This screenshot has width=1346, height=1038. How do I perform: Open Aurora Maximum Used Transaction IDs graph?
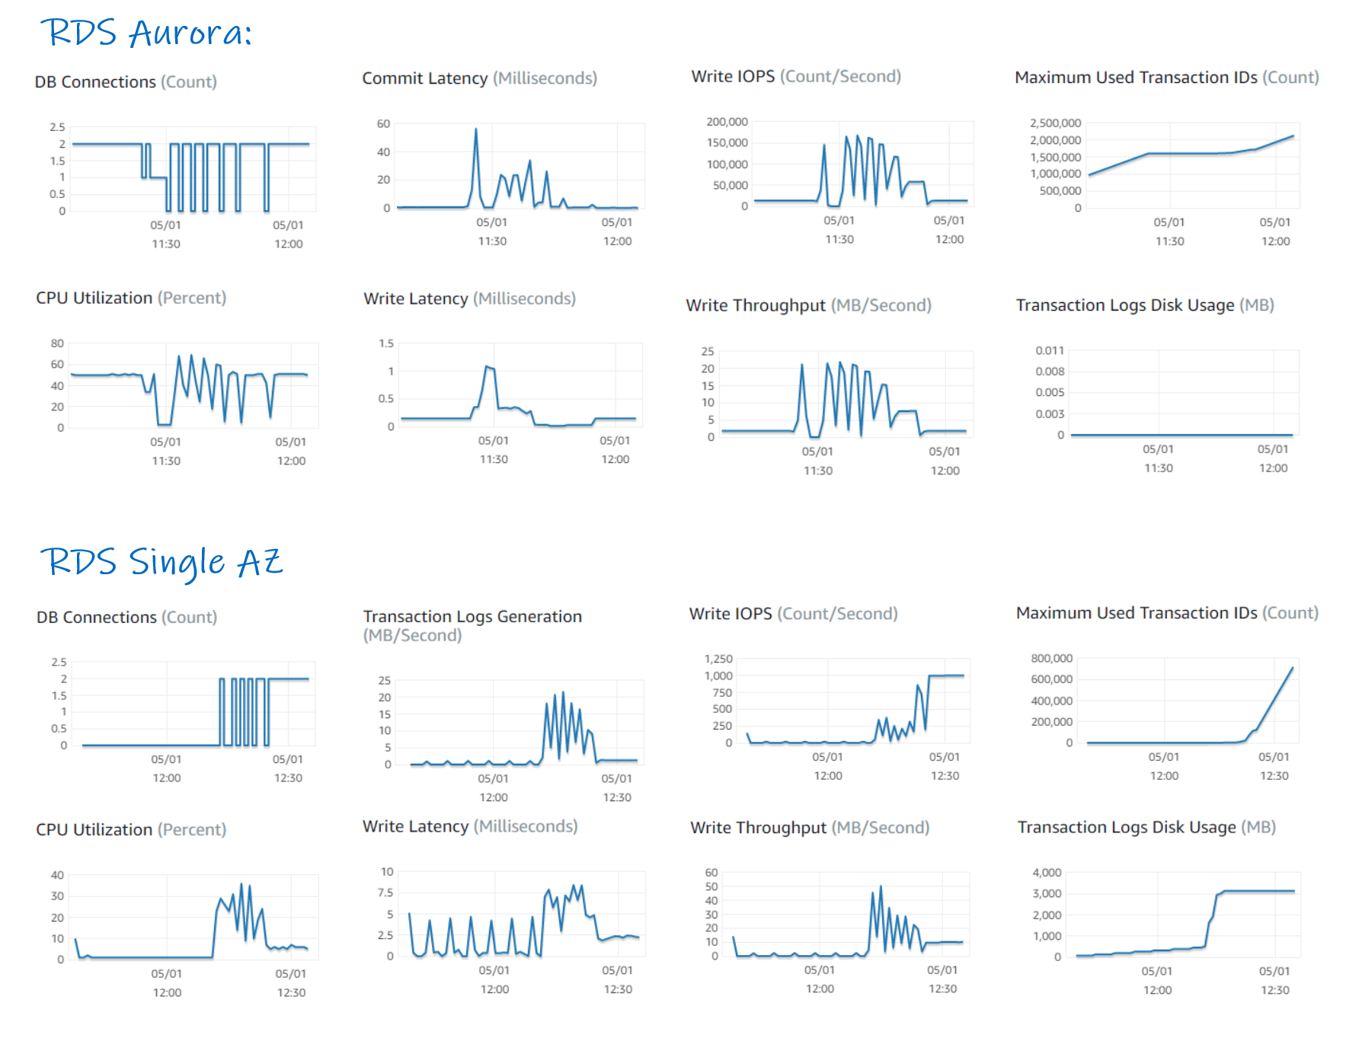[1193, 165]
